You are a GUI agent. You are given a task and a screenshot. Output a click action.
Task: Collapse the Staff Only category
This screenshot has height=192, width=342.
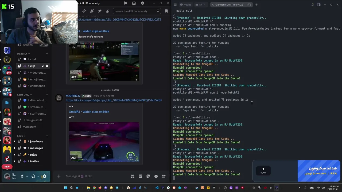(24, 95)
